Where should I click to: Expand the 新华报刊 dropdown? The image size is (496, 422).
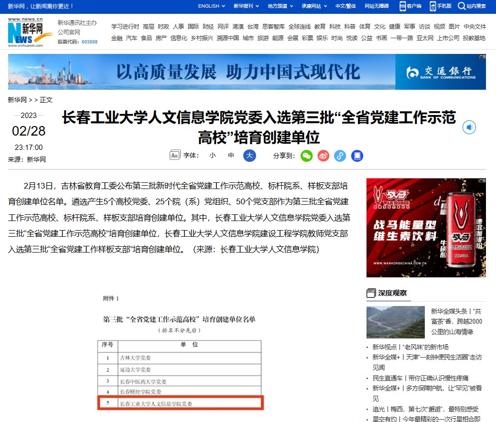[x=246, y=6]
